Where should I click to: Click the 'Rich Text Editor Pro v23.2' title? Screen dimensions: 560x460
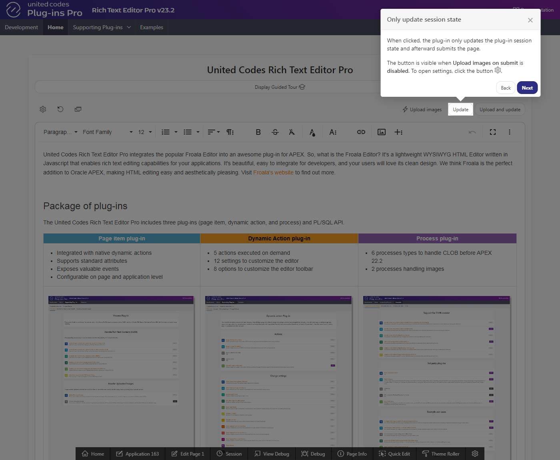(x=133, y=10)
